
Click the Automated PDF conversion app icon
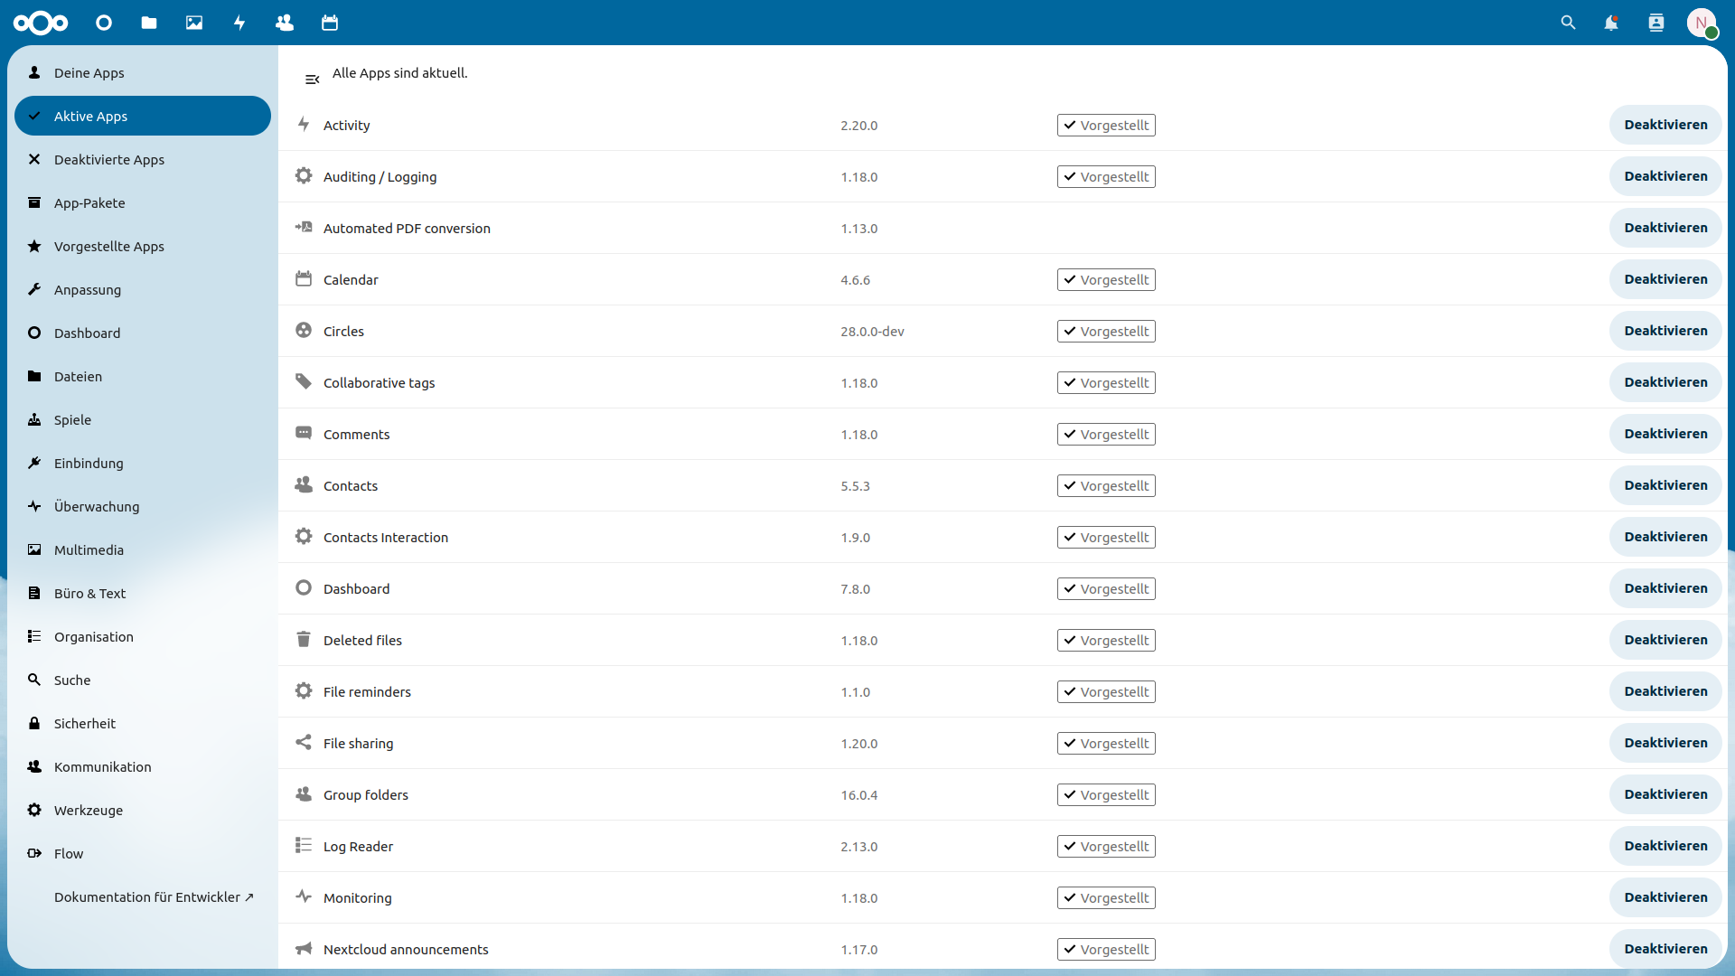[x=304, y=227]
